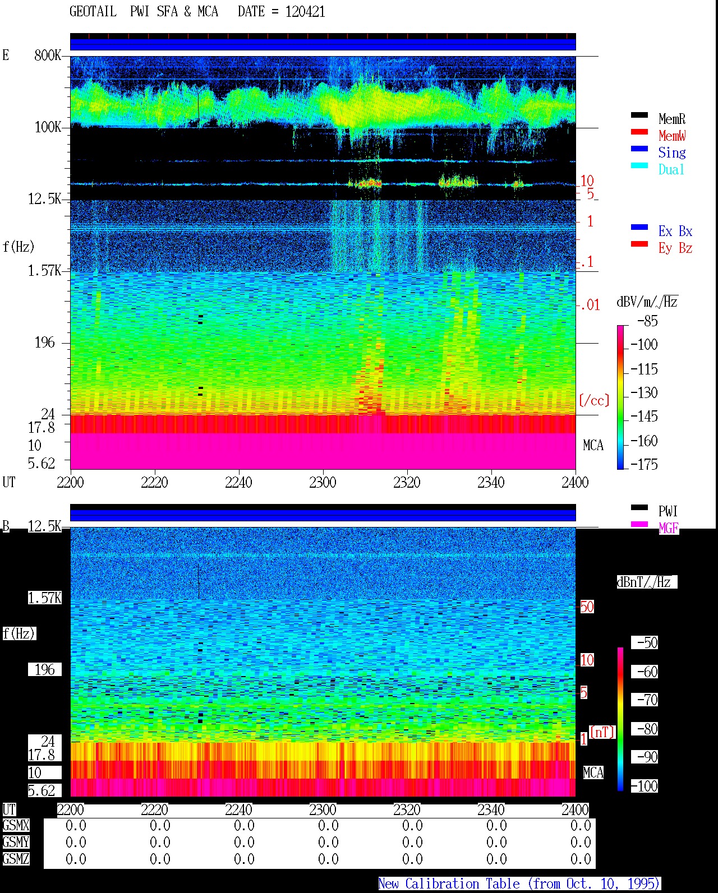Click the f(Hz) label of the E panel
This screenshot has height=893, width=718.
[19, 247]
